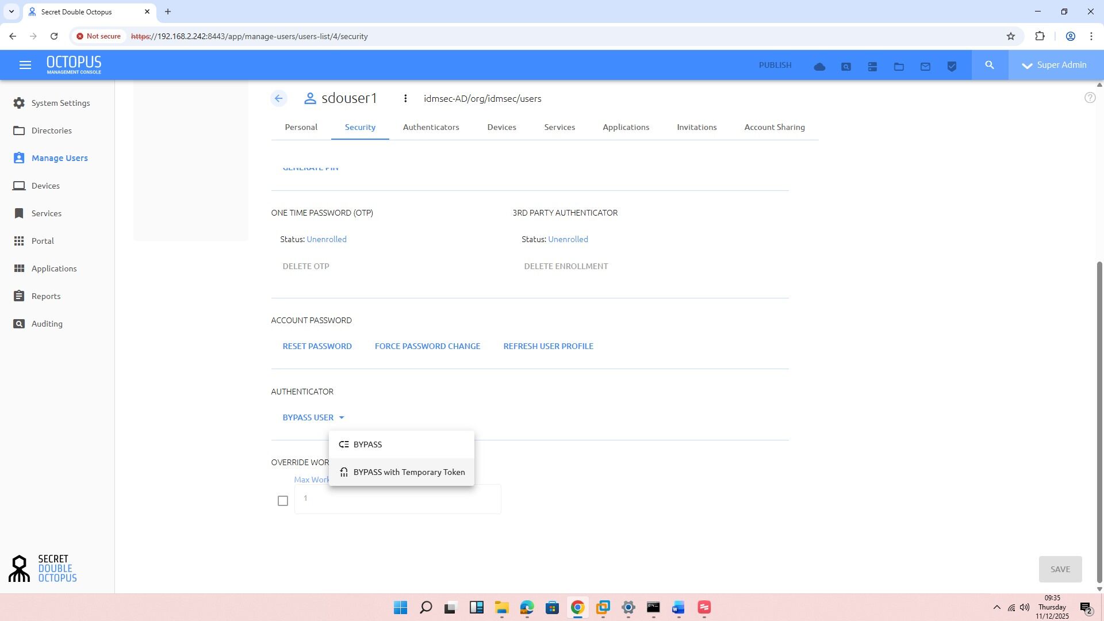
Task: Open the Account Sharing tab
Action: click(x=775, y=127)
